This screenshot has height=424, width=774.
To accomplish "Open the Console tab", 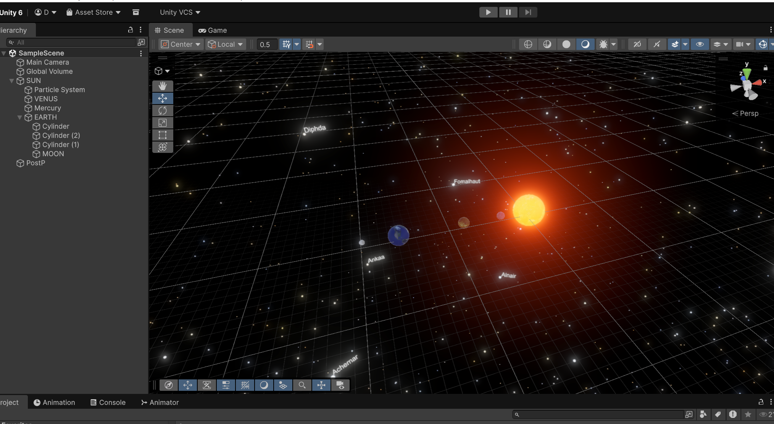I will pyautogui.click(x=108, y=402).
